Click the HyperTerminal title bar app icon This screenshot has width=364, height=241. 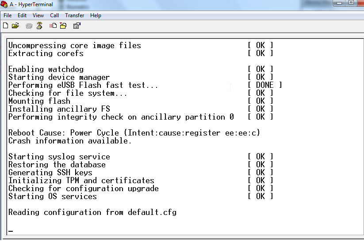[4, 4]
